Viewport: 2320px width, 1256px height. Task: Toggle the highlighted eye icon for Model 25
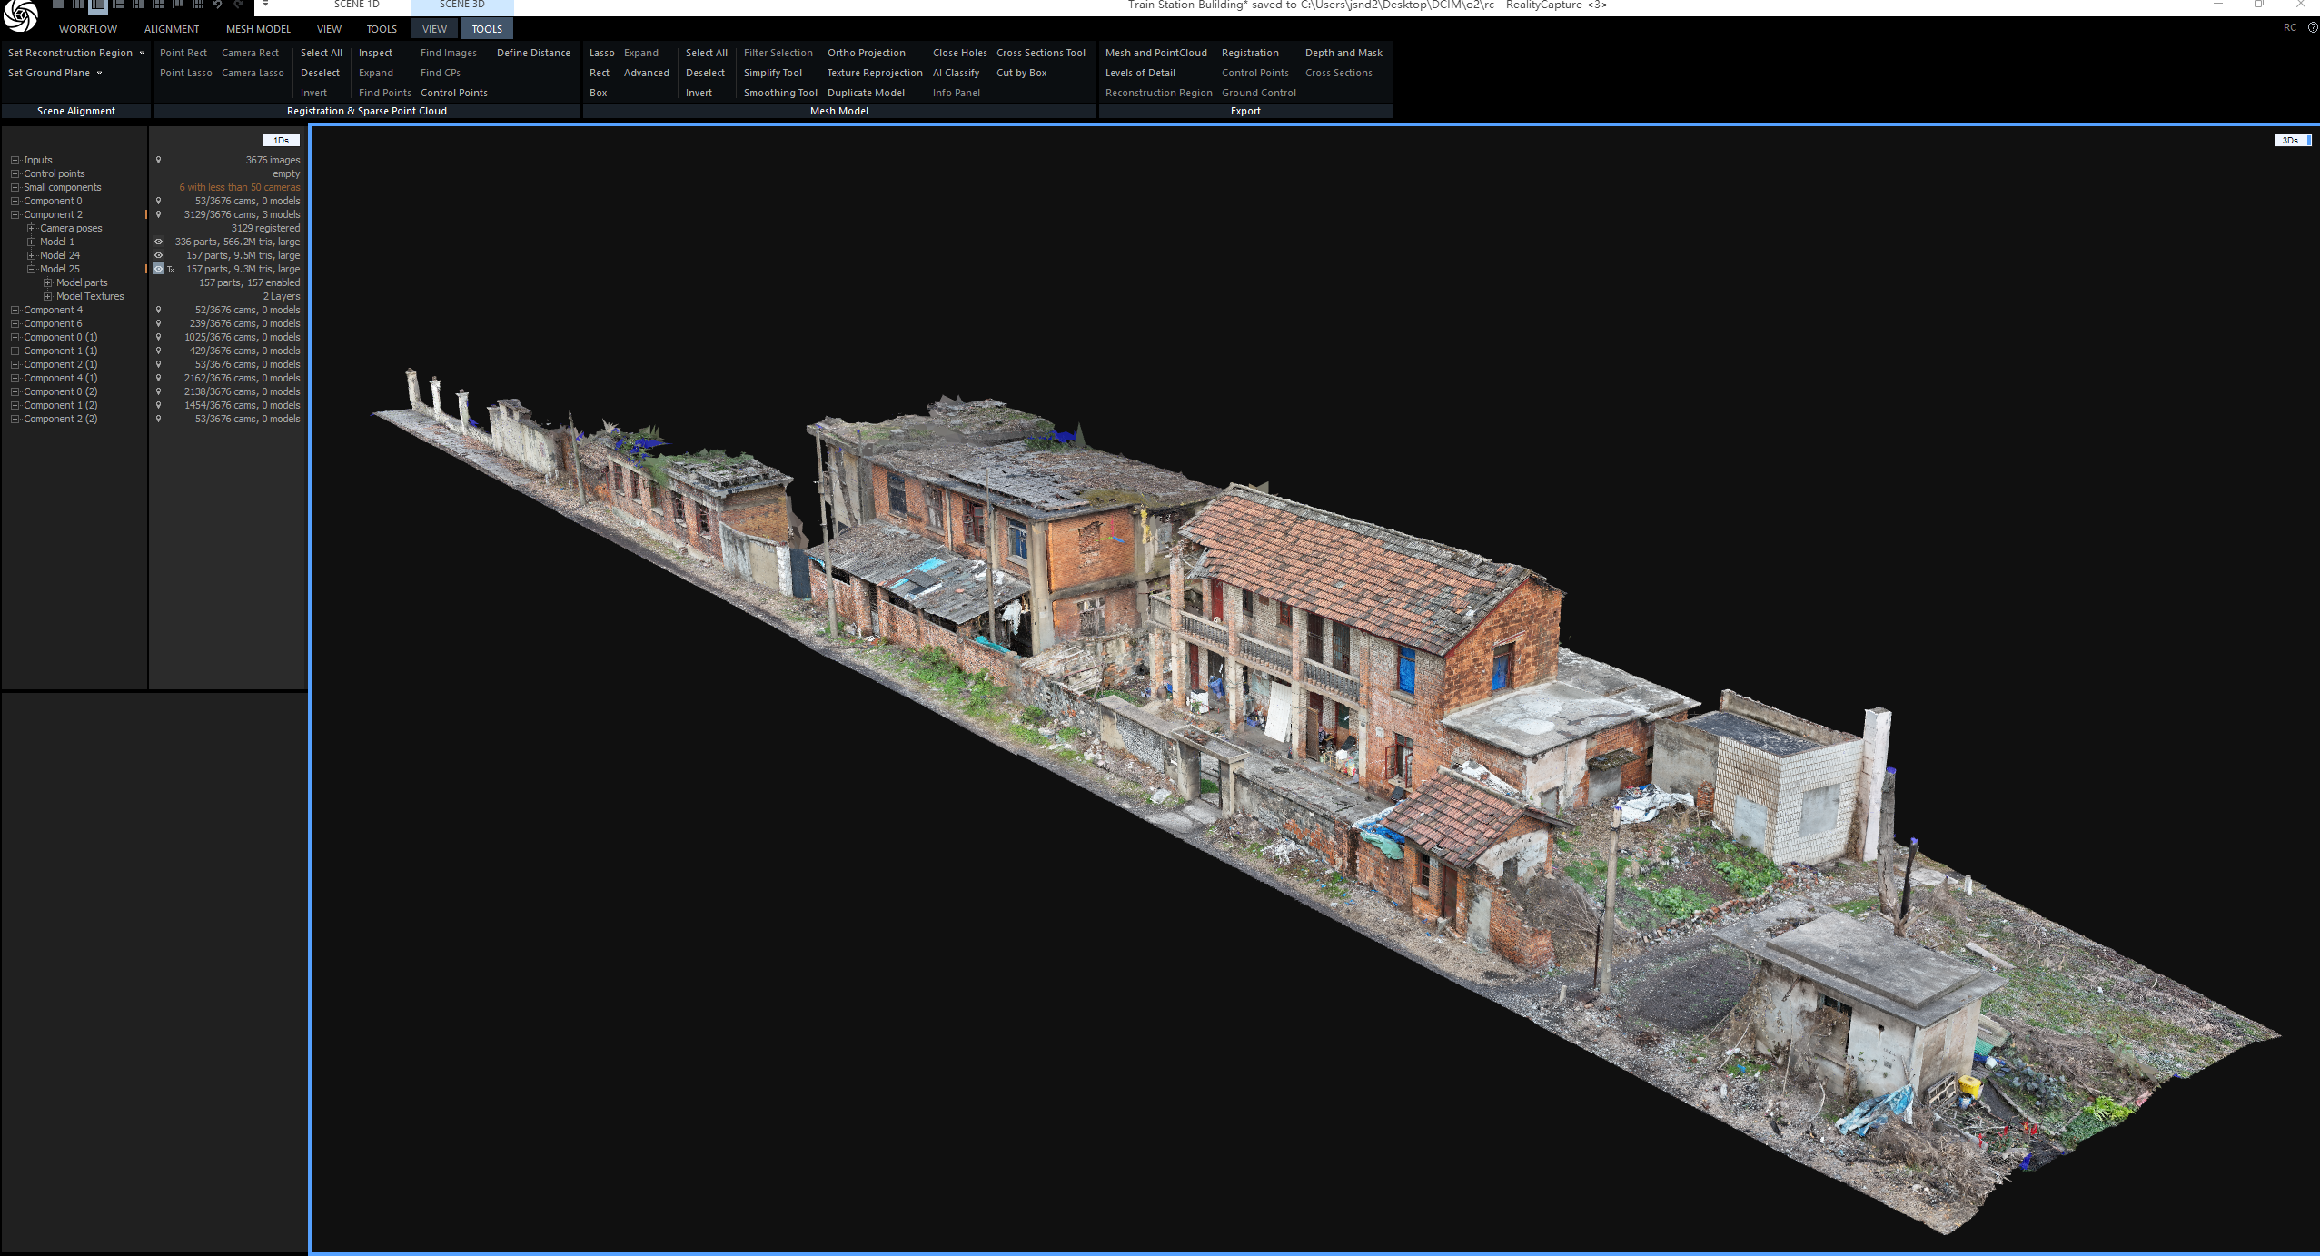click(x=158, y=269)
